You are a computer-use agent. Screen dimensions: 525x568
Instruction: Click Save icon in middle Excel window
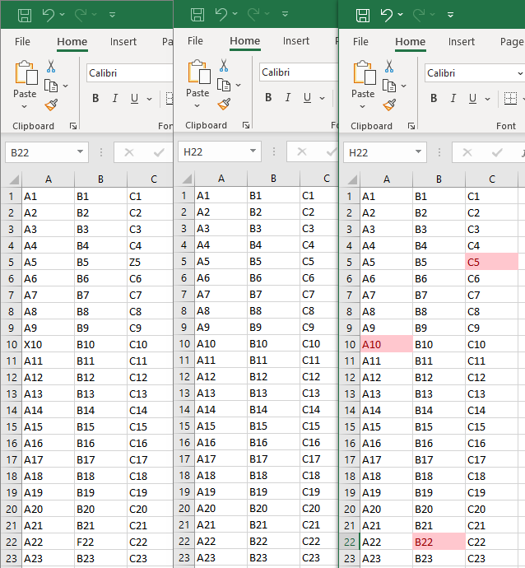point(197,15)
